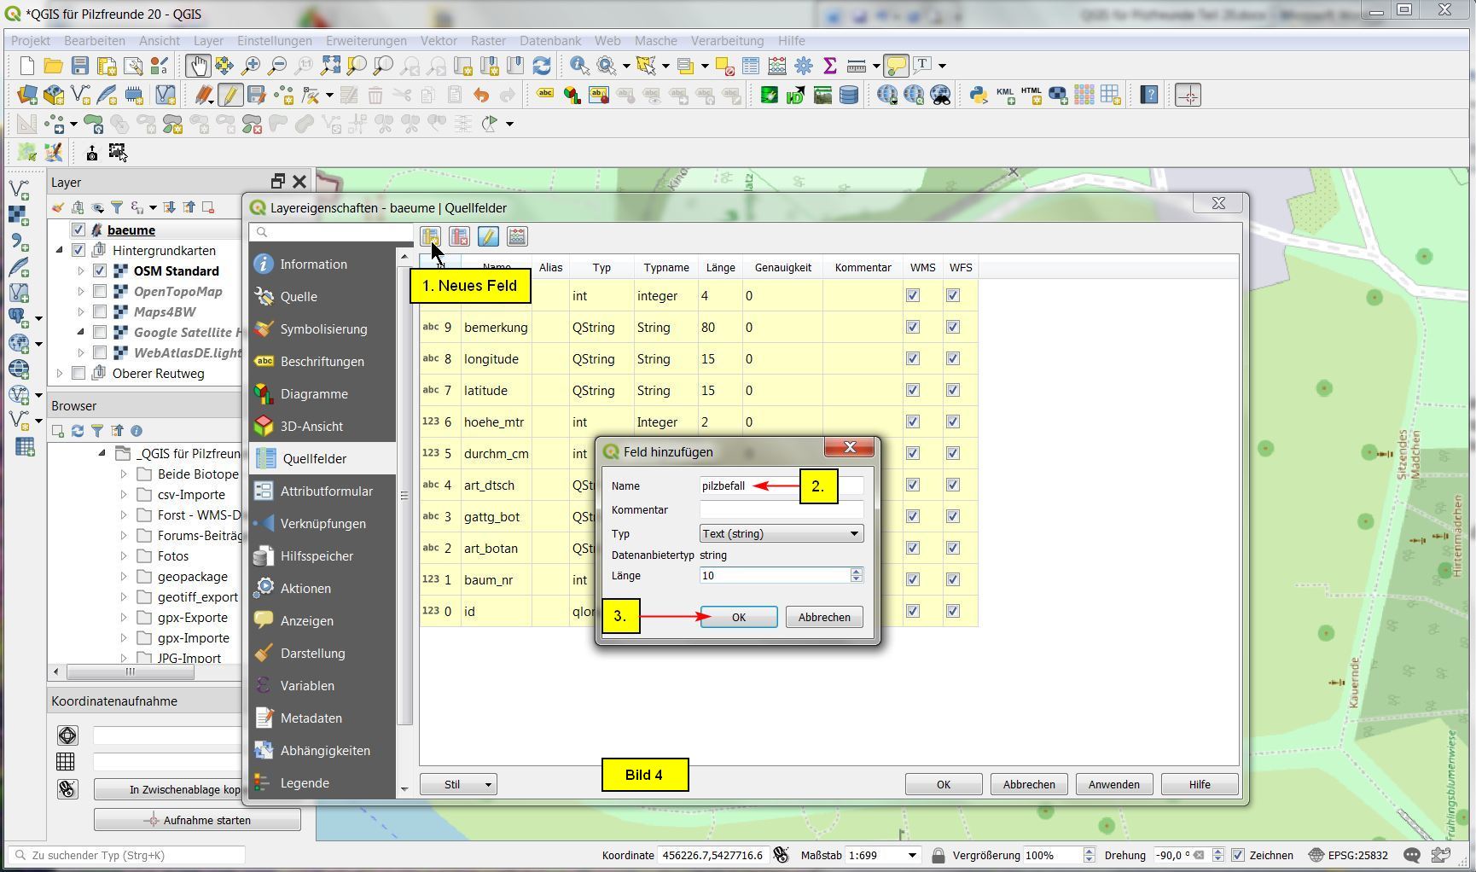Click the Refresh map icon

pos(541,66)
